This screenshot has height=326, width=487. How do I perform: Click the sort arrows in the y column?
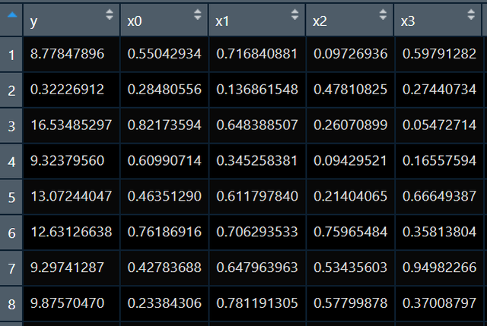[x=110, y=14]
